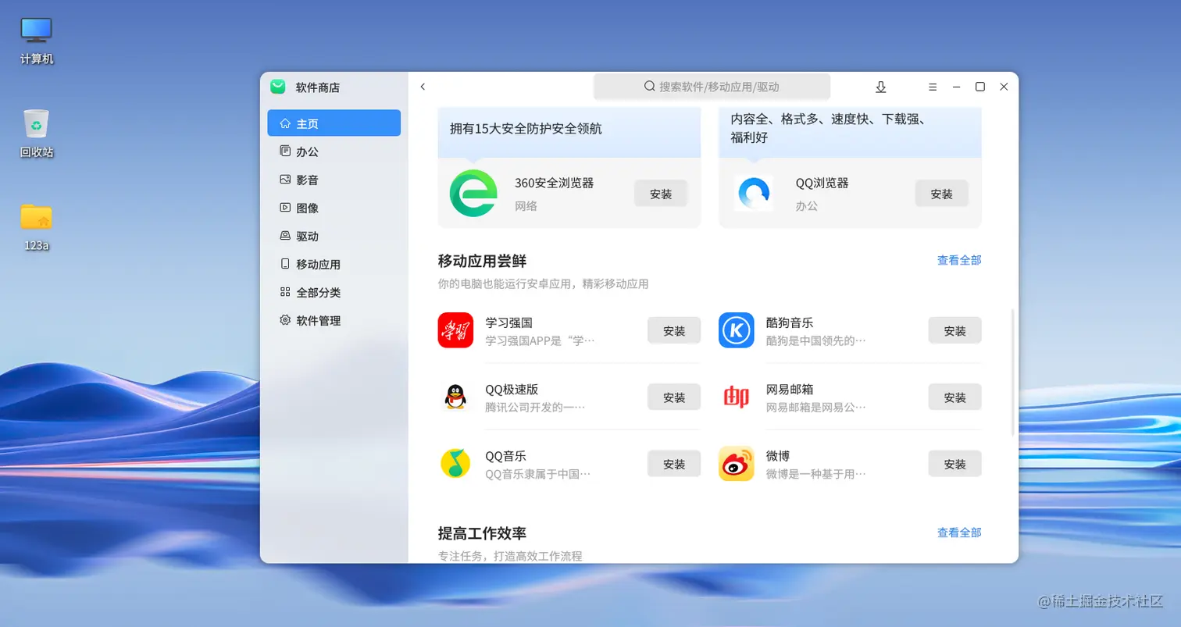
Task: Click the 微博 app name text
Action: click(x=778, y=455)
